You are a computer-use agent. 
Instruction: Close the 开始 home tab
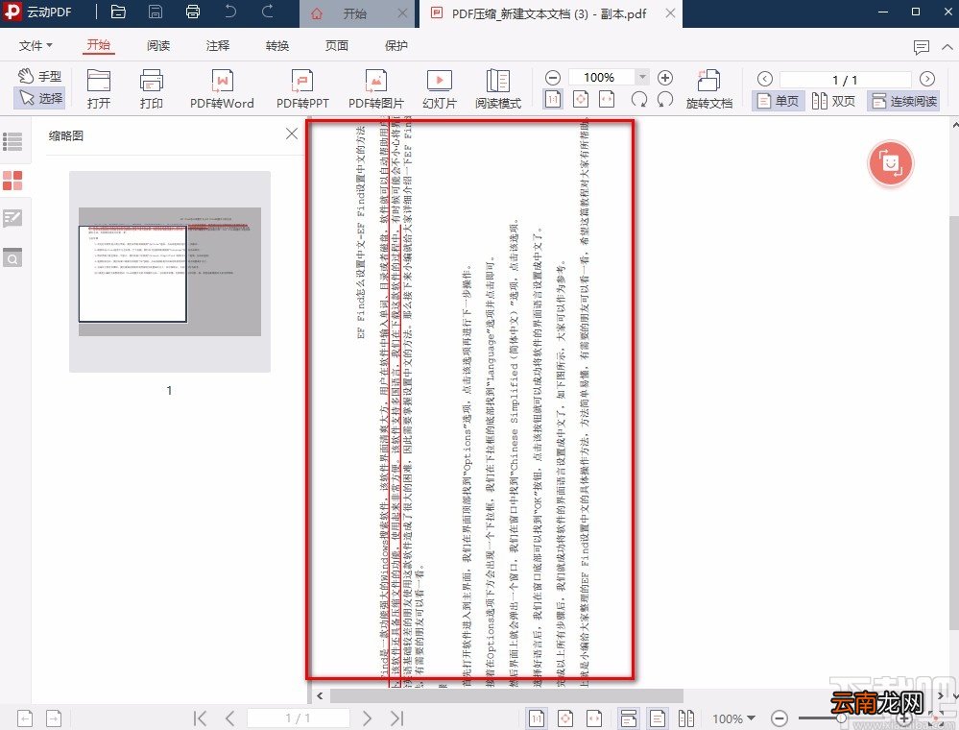point(402,13)
